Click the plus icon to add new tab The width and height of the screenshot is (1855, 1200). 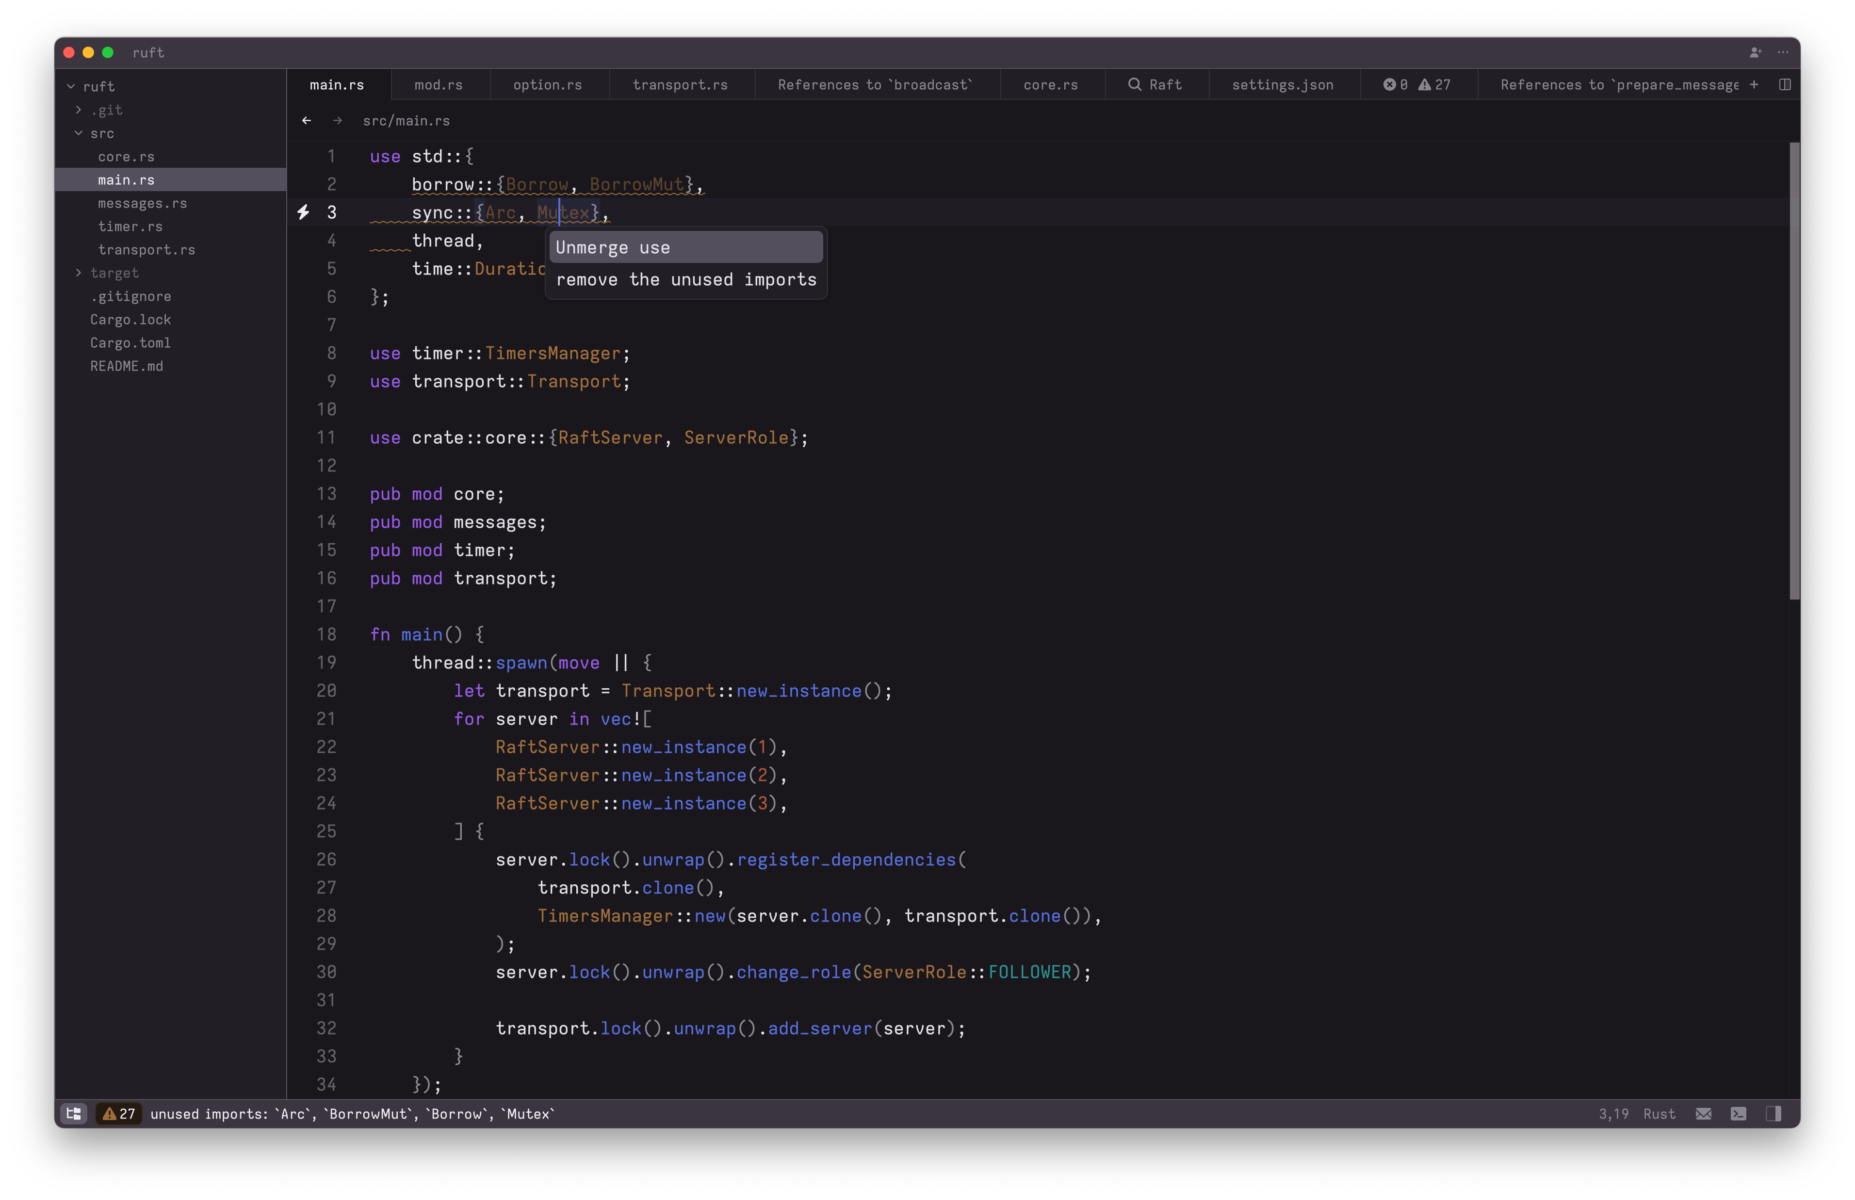[1754, 84]
